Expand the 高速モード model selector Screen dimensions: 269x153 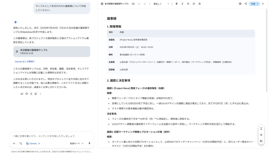pyautogui.click(x=76, y=144)
